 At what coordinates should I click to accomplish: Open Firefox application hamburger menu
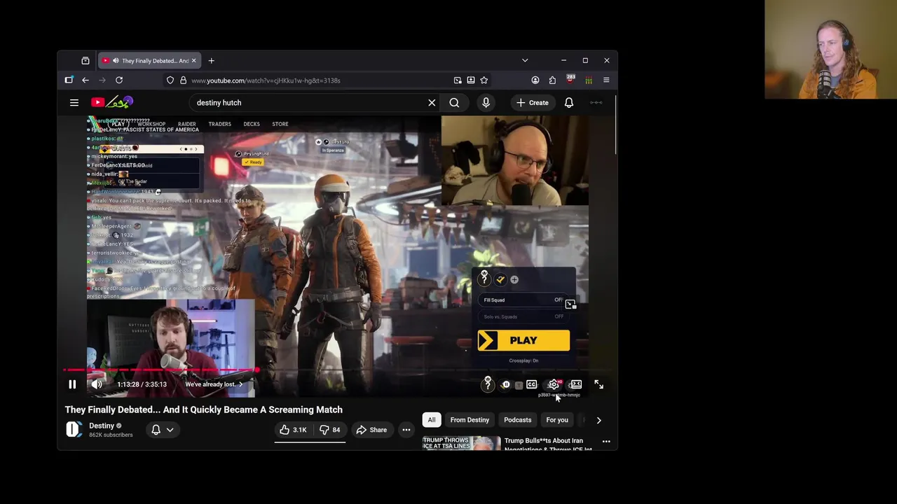(606, 80)
